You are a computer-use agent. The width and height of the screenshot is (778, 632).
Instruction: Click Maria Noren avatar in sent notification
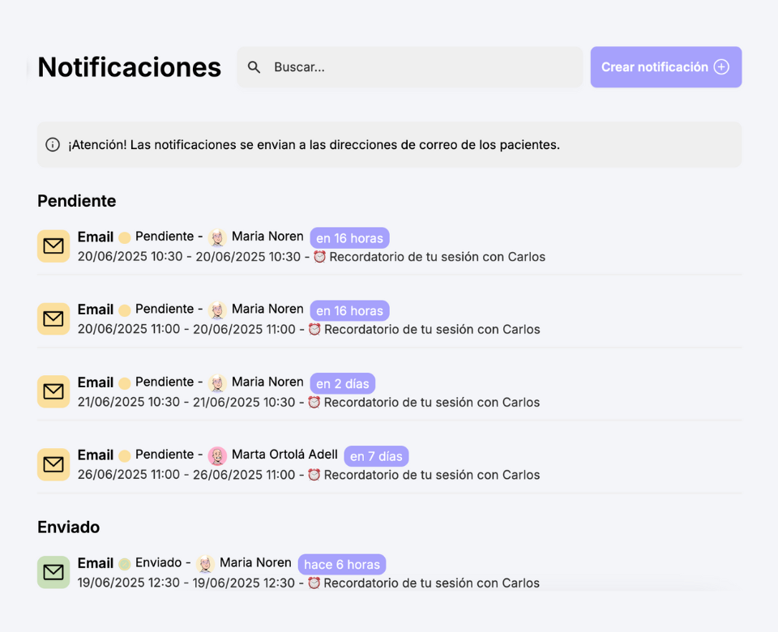click(x=205, y=564)
